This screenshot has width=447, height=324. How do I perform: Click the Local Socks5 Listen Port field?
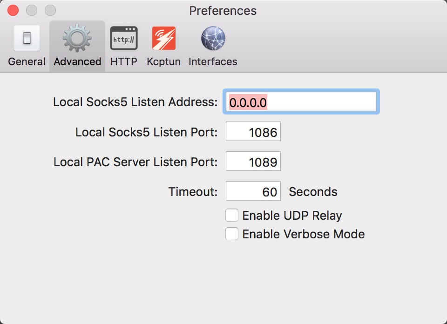coord(253,133)
